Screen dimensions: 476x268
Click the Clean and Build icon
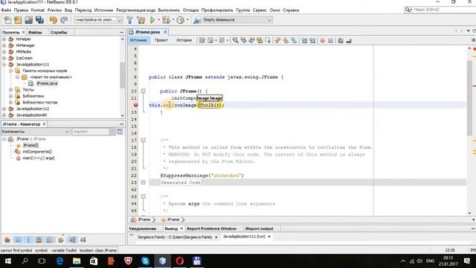(141, 20)
